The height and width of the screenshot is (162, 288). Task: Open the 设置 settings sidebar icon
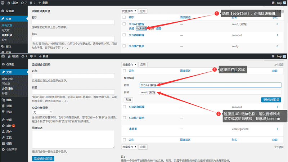pos(3,143)
